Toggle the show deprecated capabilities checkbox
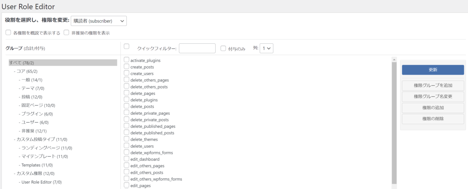 click(67, 33)
